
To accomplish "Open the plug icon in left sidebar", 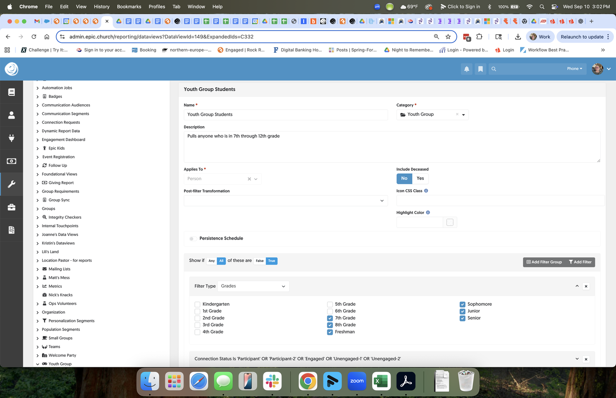I will pyautogui.click(x=12, y=138).
